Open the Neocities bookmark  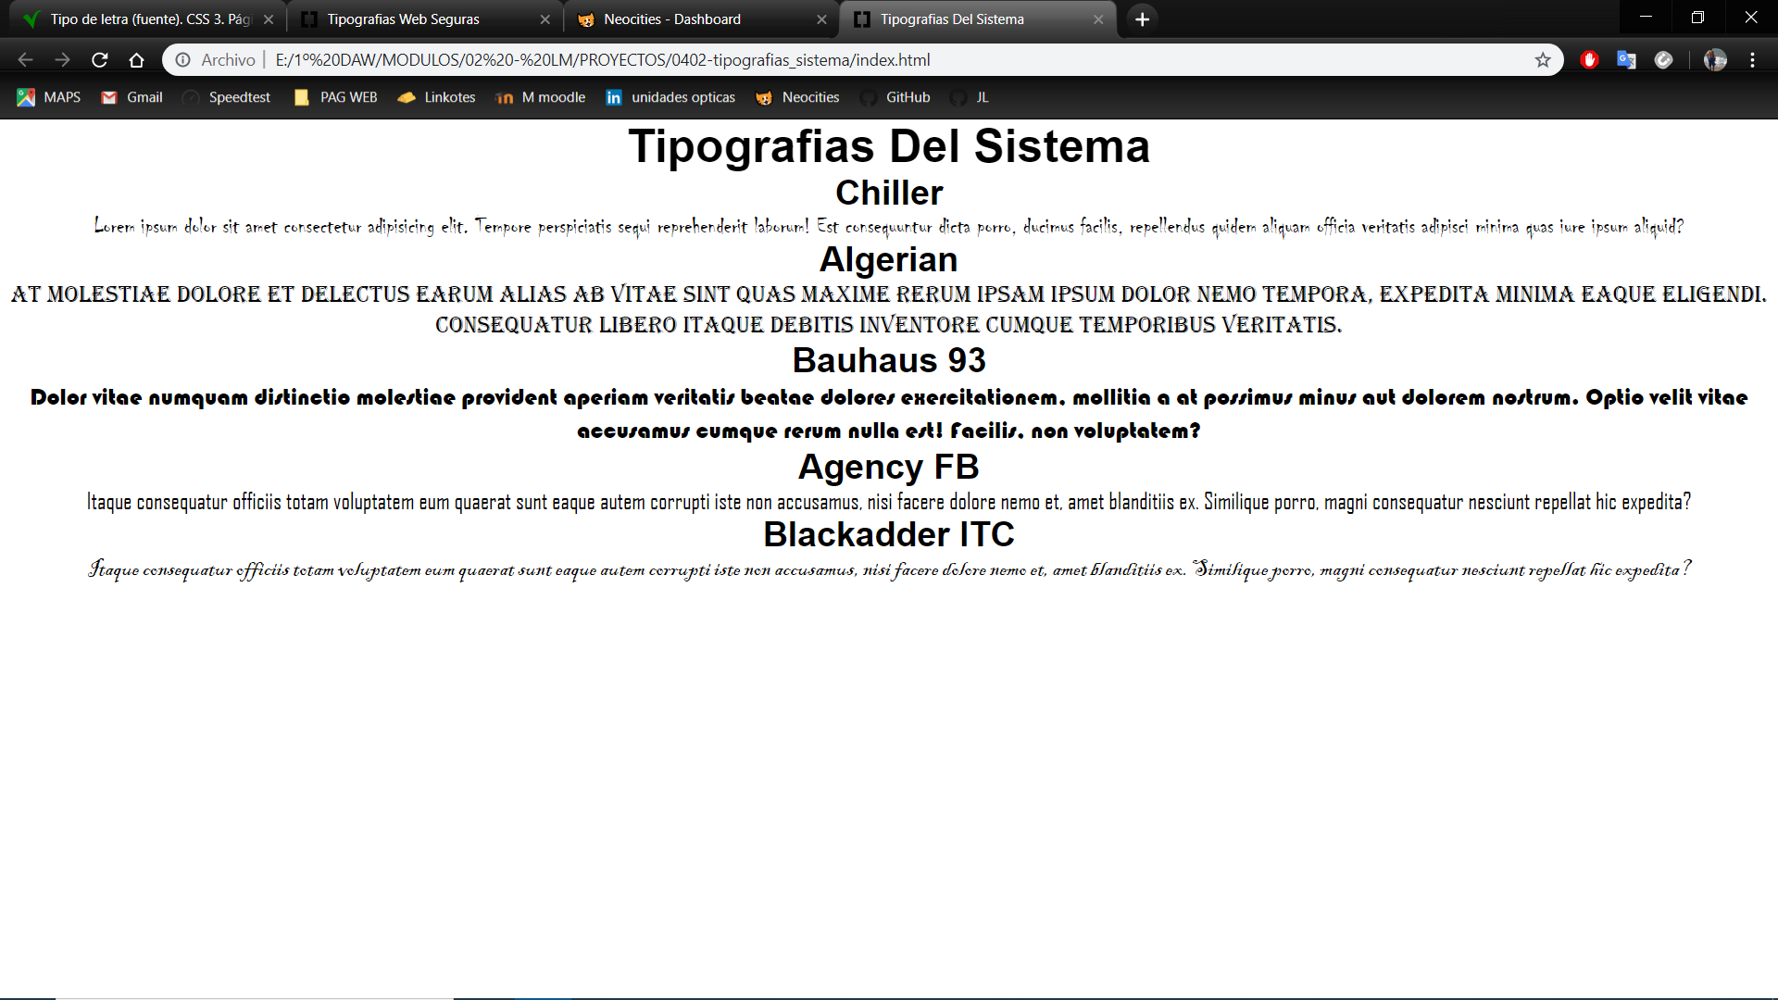click(x=798, y=97)
